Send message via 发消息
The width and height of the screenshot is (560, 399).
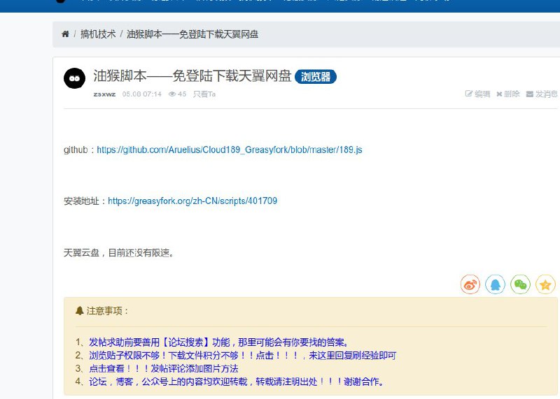(x=542, y=94)
